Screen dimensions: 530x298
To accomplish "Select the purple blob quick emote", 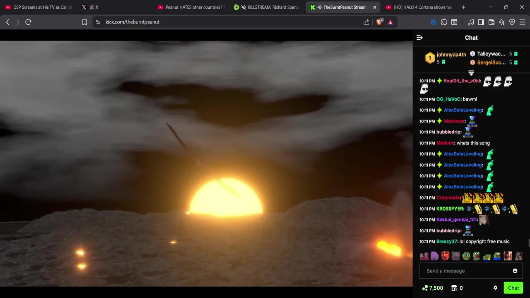I will tap(434, 256).
